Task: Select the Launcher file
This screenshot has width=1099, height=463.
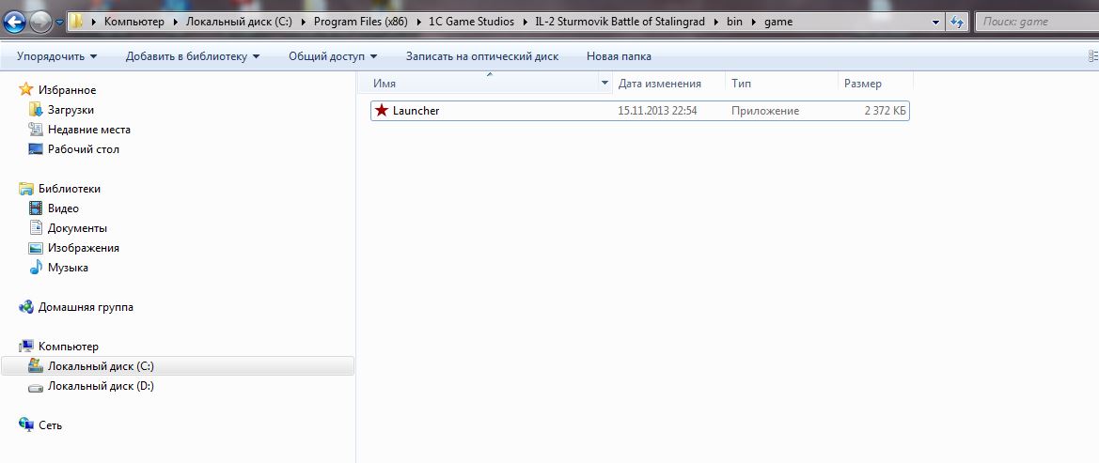Action: (x=640, y=111)
